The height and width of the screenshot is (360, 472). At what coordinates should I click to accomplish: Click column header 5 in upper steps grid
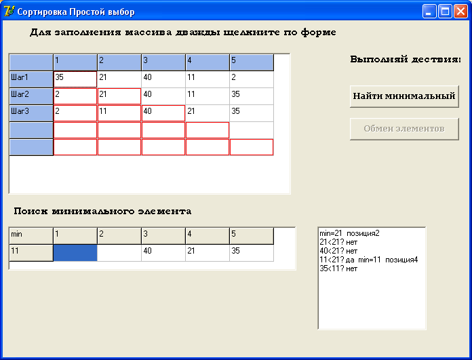252,62
